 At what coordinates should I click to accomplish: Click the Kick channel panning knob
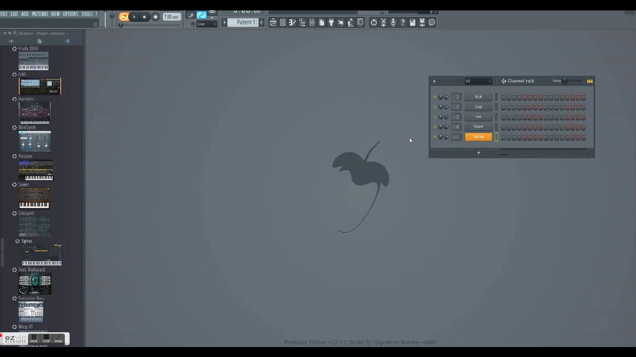pos(441,97)
